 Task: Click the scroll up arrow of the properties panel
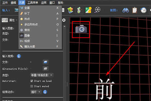click(x=64, y=26)
